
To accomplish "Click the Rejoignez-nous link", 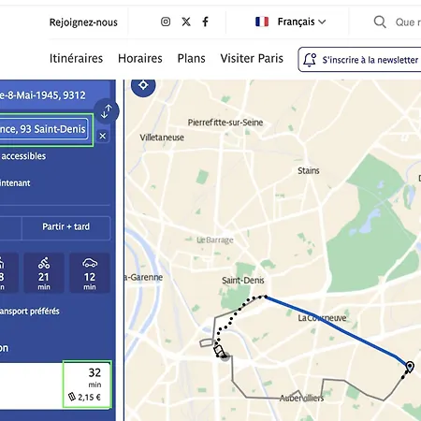I will 83,22.
